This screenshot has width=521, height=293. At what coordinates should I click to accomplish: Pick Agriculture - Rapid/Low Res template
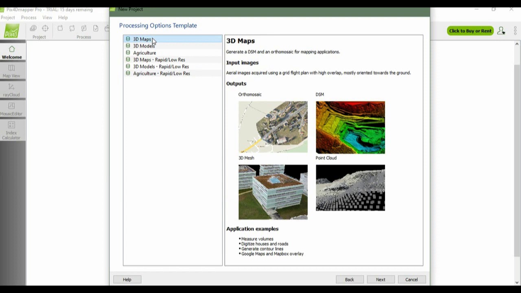pos(173,74)
